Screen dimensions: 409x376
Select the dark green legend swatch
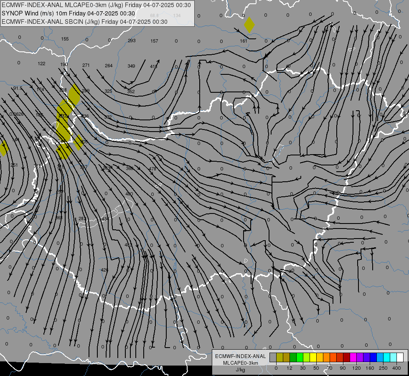coord(293,357)
